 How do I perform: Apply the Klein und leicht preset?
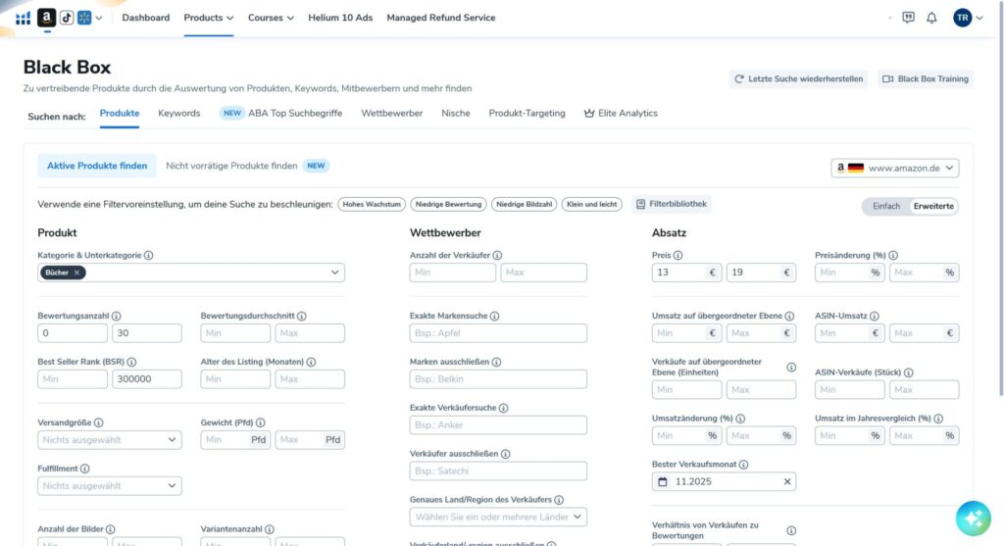(x=591, y=204)
